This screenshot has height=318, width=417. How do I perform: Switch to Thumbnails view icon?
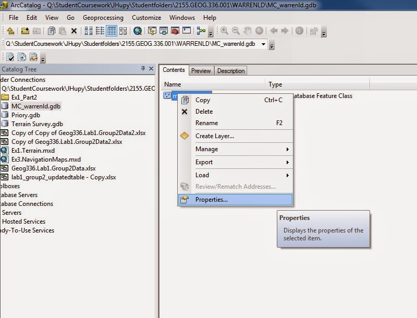click(123, 31)
